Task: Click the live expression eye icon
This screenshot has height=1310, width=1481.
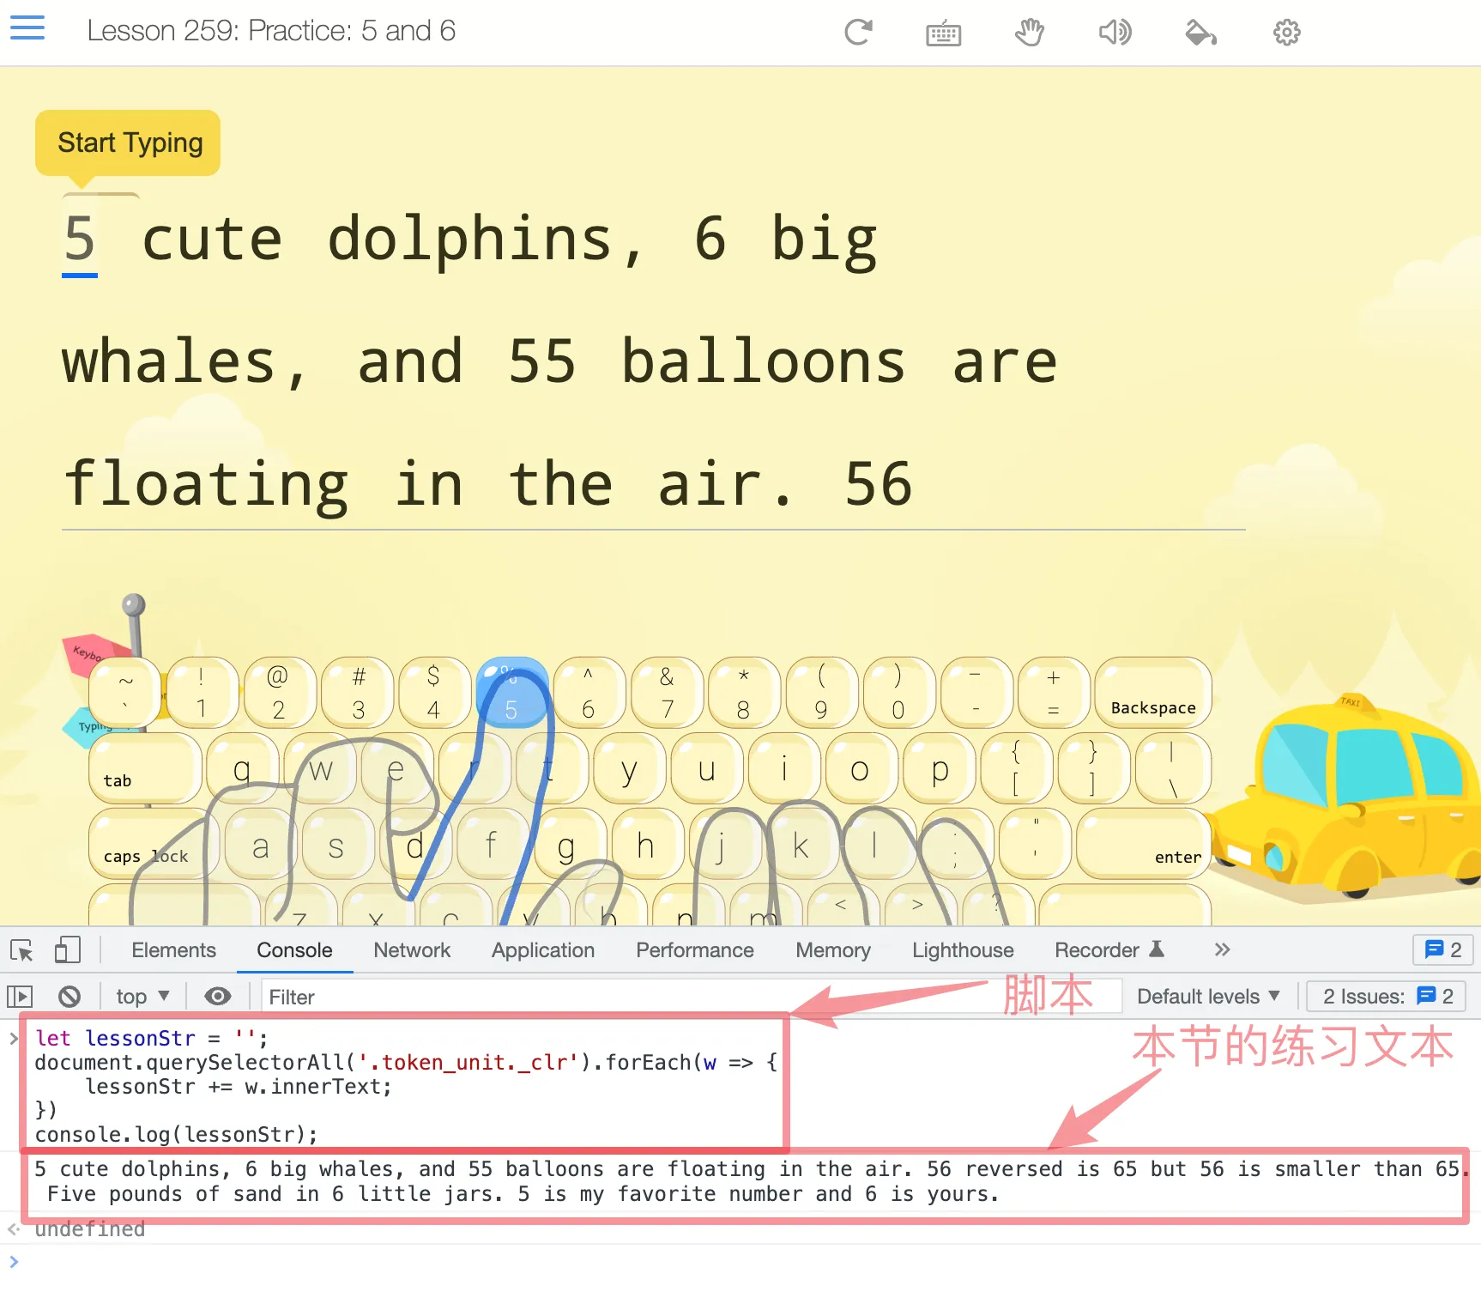Action: [218, 996]
